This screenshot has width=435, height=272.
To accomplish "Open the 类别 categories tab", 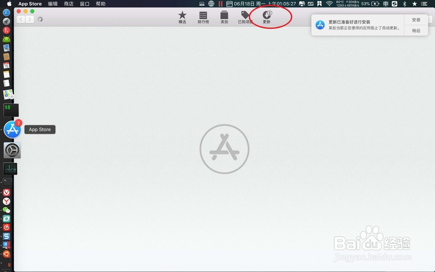I will [224, 17].
